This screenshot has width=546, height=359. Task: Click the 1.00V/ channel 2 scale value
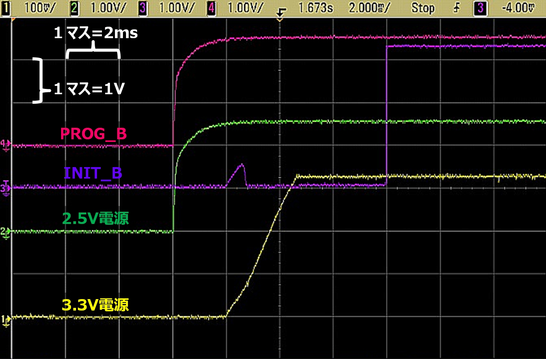tap(108, 8)
